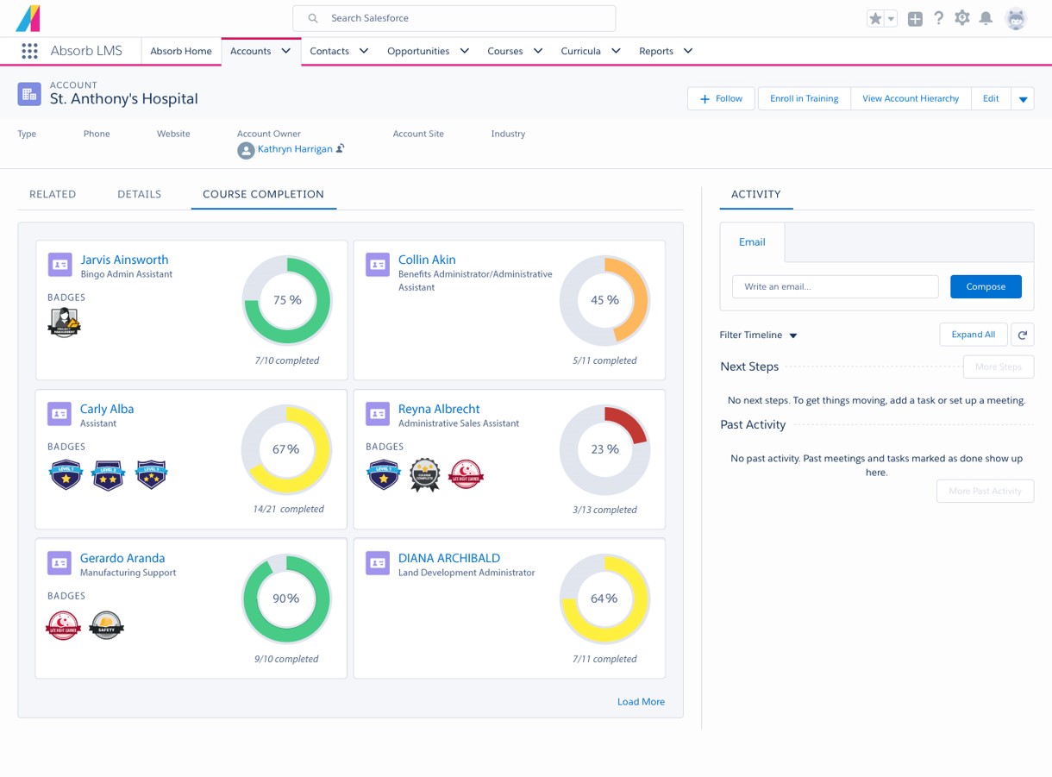The height and width of the screenshot is (777, 1052).
Task: Click the global actions plus icon
Action: pyautogui.click(x=915, y=18)
